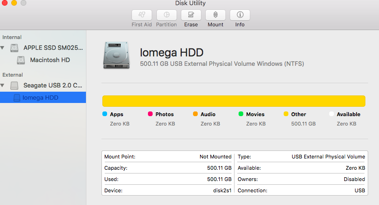
Task: Open the Info toolbar icon
Action: pyautogui.click(x=240, y=15)
